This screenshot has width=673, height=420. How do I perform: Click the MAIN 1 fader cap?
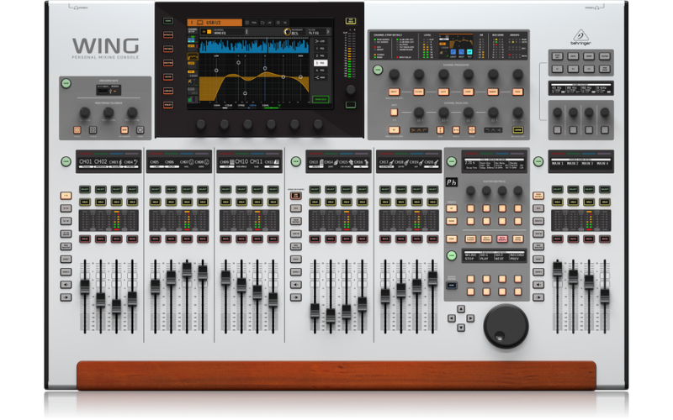[x=557, y=269]
